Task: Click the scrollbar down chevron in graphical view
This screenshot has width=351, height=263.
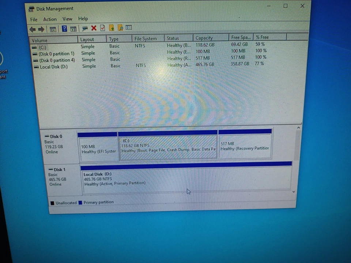Action: point(294,191)
